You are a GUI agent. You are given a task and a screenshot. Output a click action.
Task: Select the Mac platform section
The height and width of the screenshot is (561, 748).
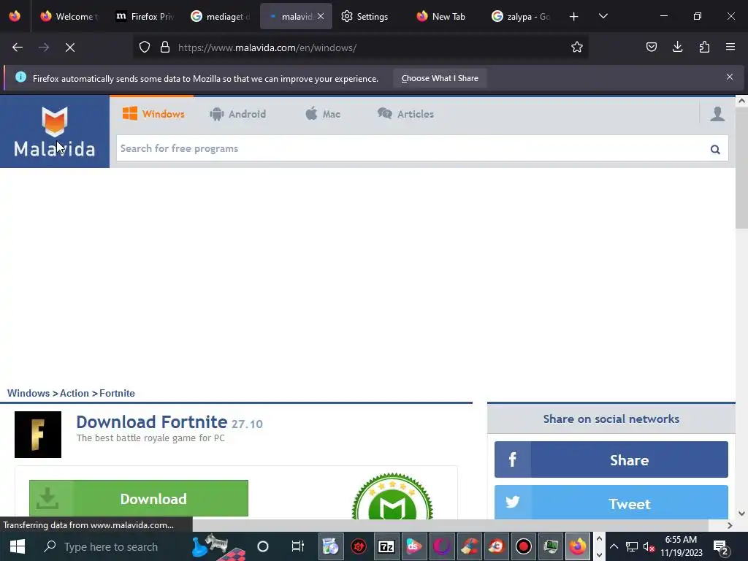pos(323,114)
